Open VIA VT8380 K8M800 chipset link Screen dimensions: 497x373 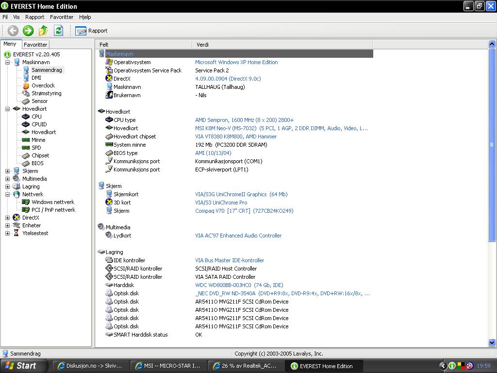coord(236,136)
